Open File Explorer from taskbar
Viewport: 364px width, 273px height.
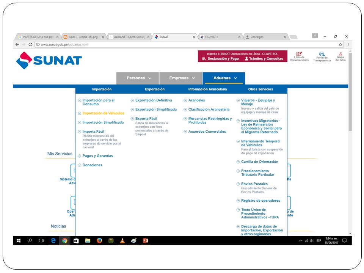click(88, 241)
